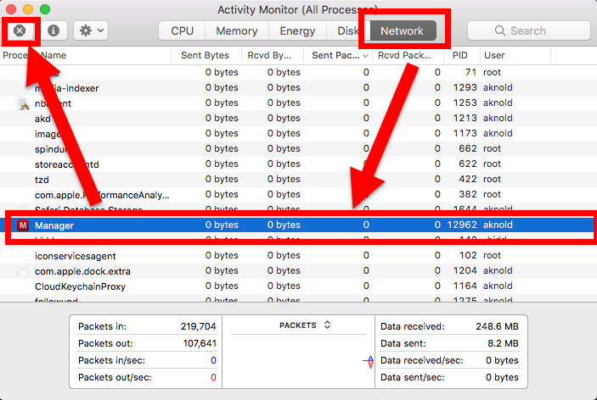Sort processes by PID column header
The image size is (597, 400).
460,55
